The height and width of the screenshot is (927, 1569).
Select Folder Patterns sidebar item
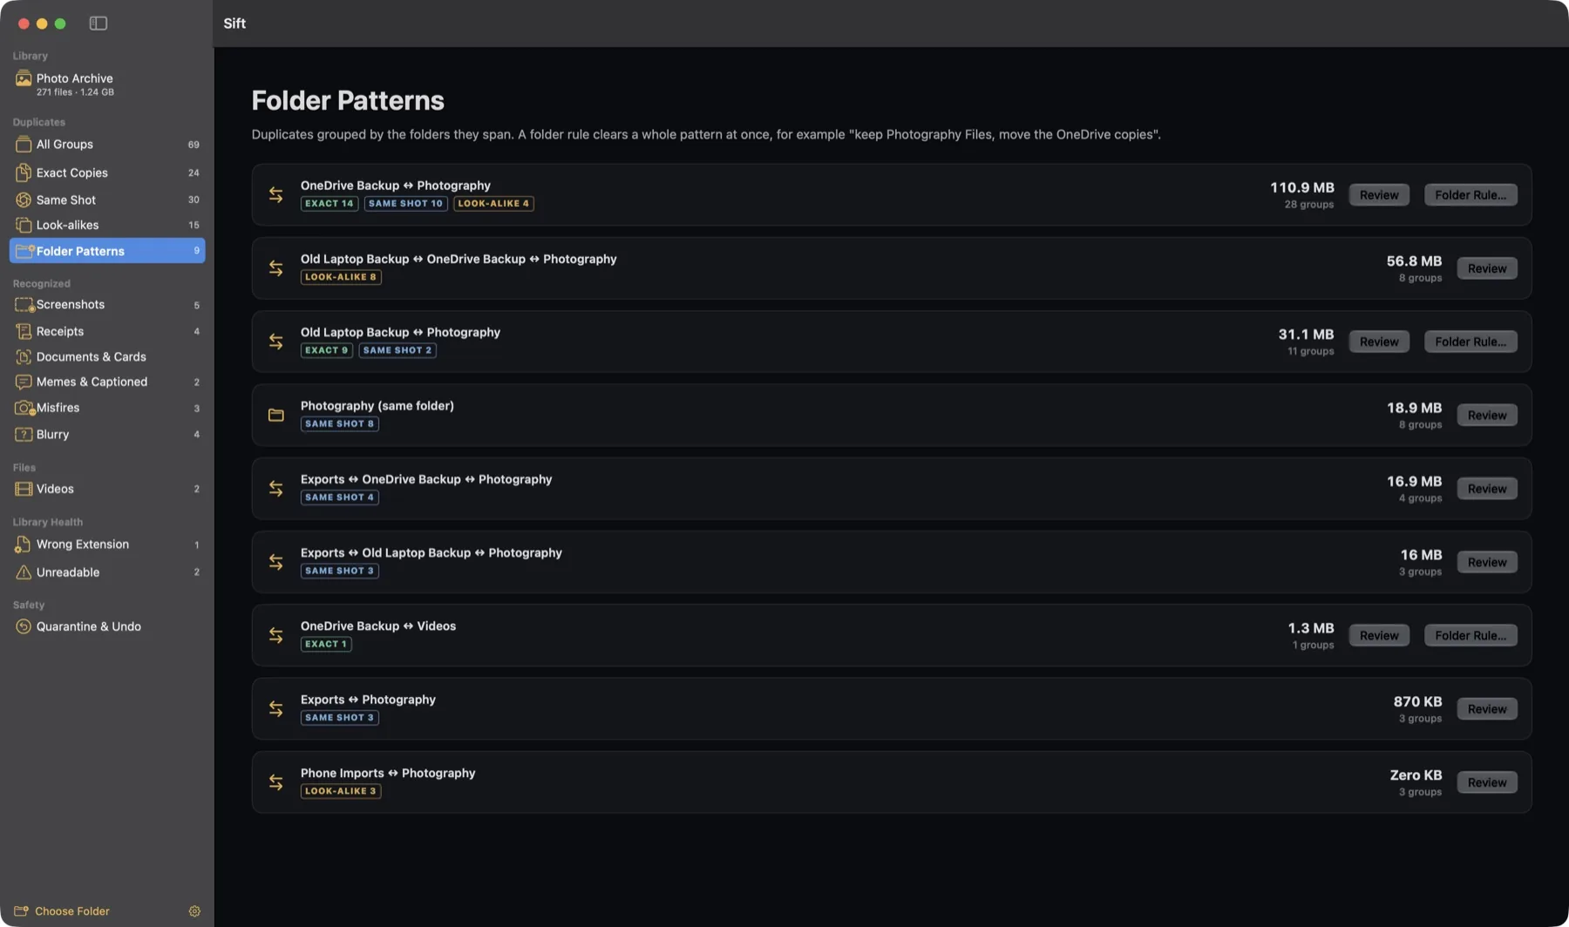click(x=107, y=251)
